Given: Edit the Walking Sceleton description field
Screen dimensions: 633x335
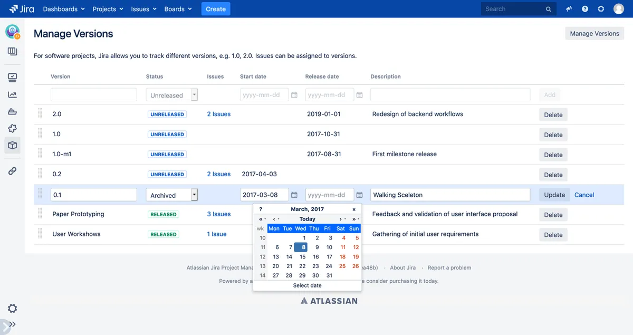Looking at the screenshot, I should pyautogui.click(x=450, y=195).
